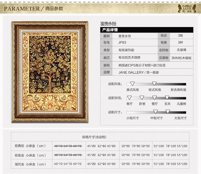Click the struck-through 40*70 sizes in 欧花金 row

(x=68, y=155)
